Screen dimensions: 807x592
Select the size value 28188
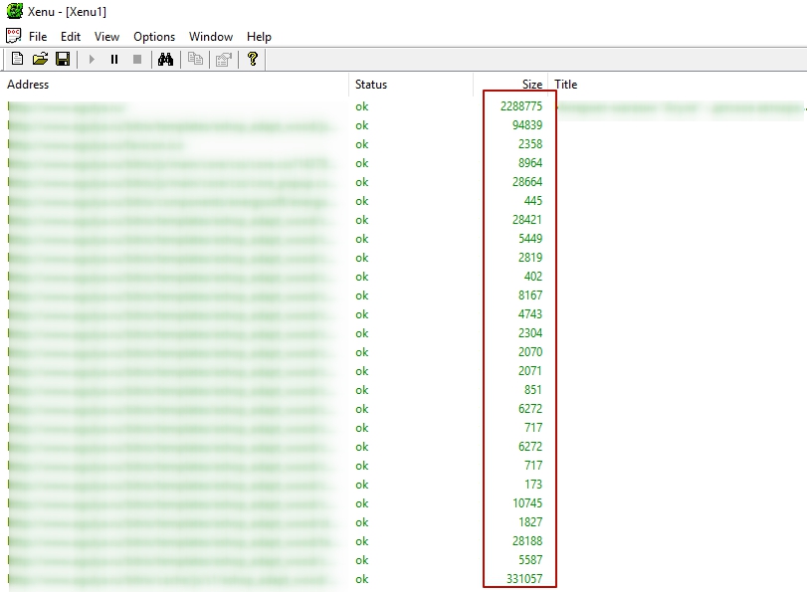coord(527,541)
